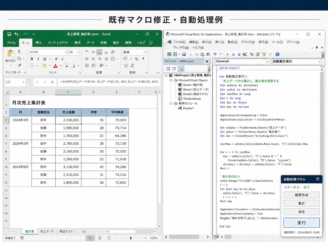Save the Excel workbook from quick access toolbar
The height and width of the screenshot is (246, 328).
(x=9, y=34)
